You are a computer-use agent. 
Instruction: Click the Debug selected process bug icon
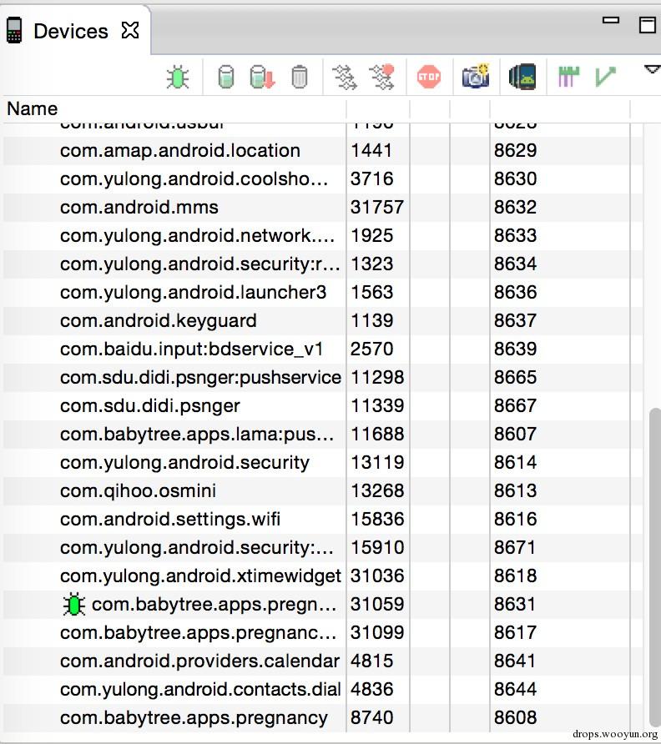(x=178, y=78)
